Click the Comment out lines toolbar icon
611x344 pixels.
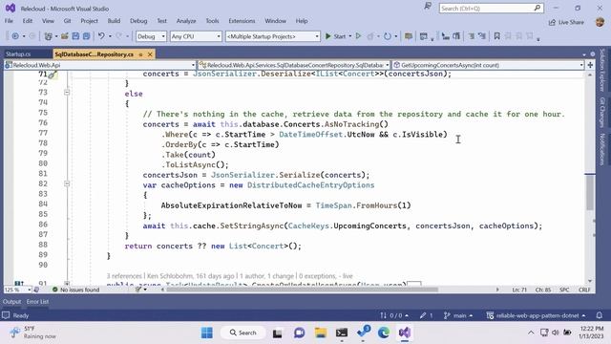coord(471,36)
